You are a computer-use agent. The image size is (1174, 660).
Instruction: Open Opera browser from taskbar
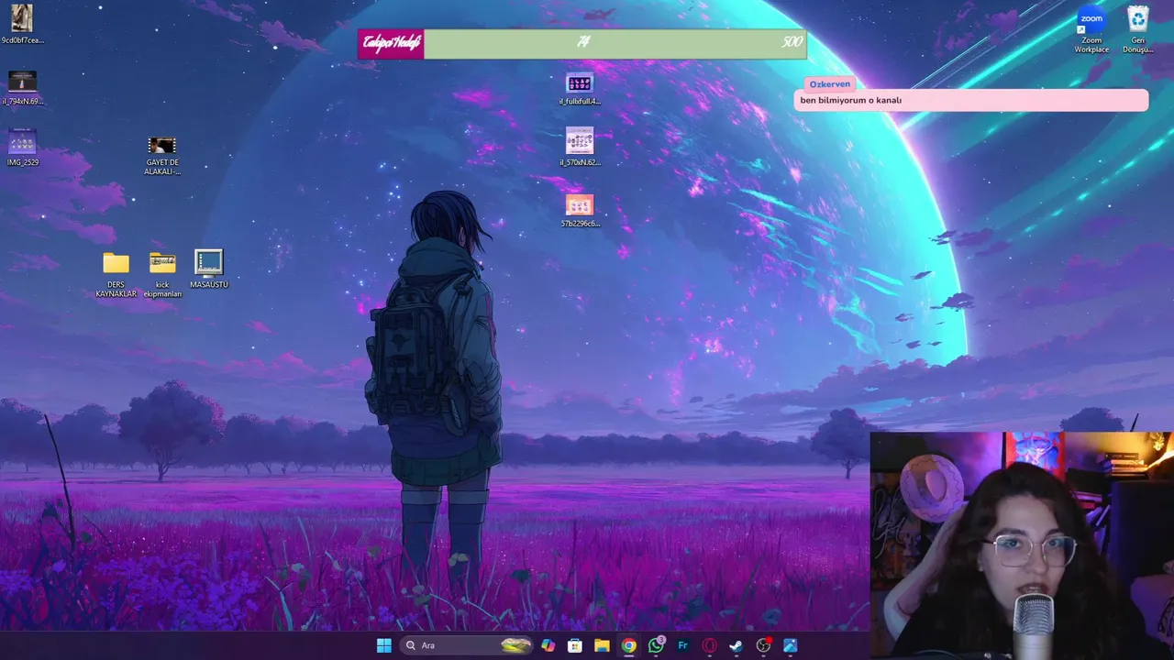point(709,645)
